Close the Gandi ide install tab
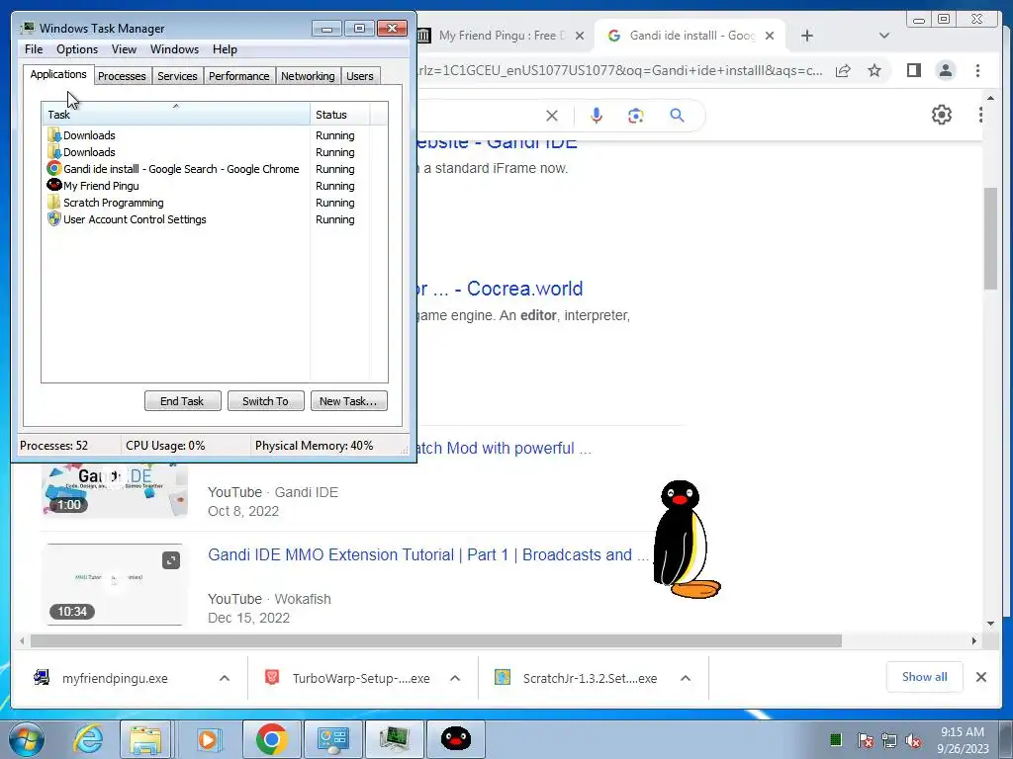The width and height of the screenshot is (1013, 759). click(770, 36)
